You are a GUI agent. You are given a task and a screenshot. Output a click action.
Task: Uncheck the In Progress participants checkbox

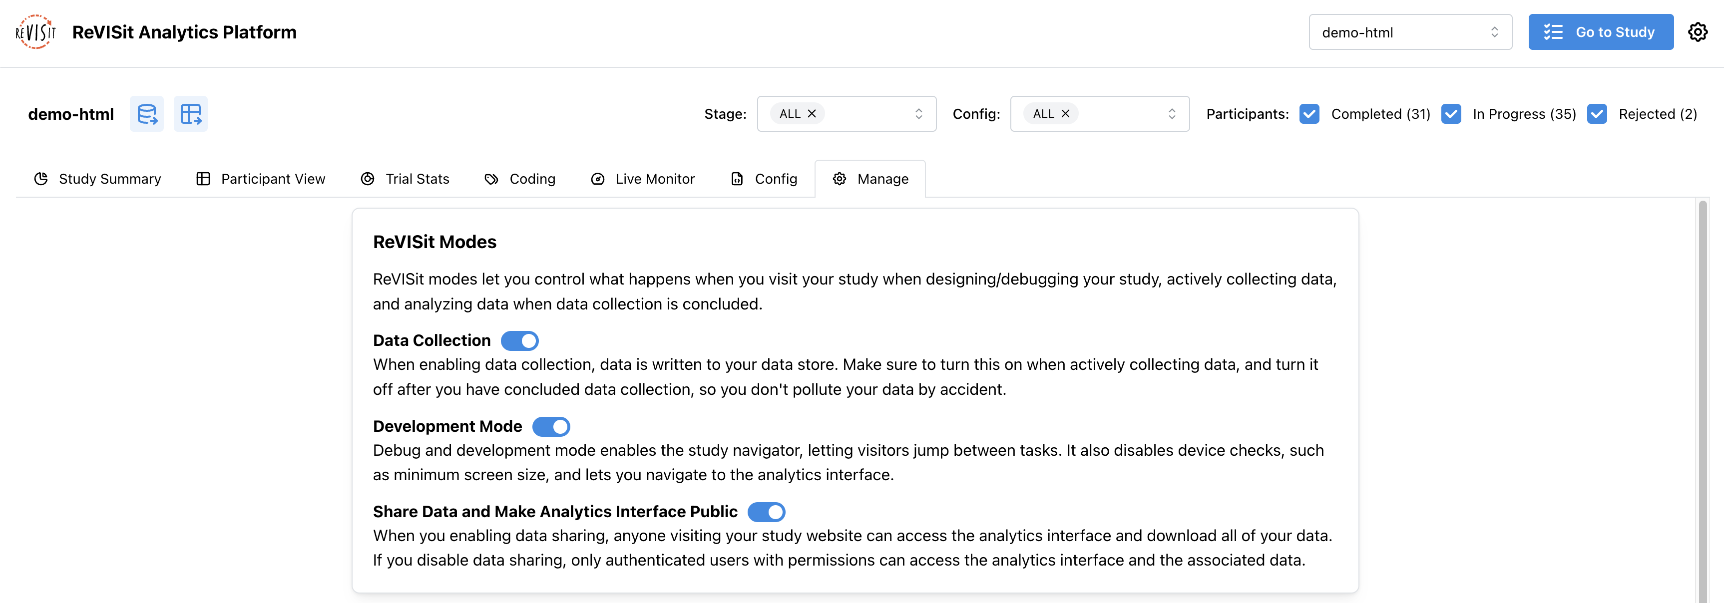click(1451, 114)
